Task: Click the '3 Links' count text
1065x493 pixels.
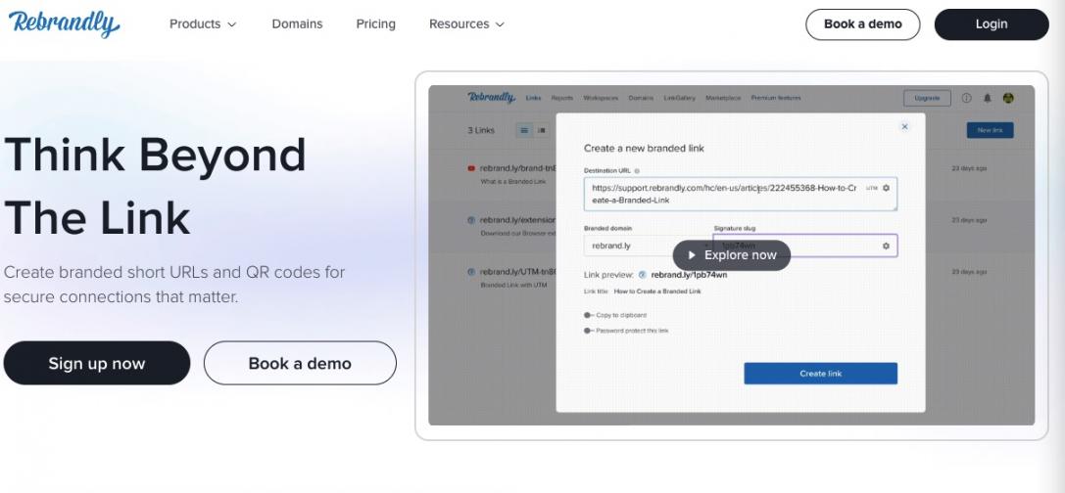Action: 481,130
